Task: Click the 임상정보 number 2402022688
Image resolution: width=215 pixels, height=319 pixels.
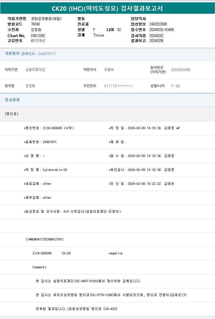Action: (x=158, y=24)
